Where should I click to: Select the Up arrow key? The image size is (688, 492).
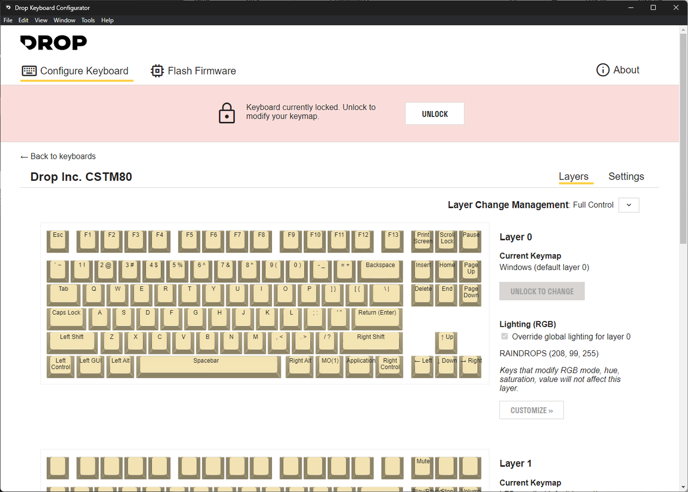[x=447, y=343]
